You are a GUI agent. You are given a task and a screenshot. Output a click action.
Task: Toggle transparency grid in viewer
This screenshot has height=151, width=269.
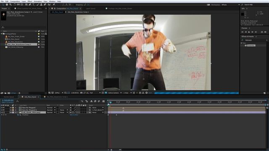click(x=106, y=93)
